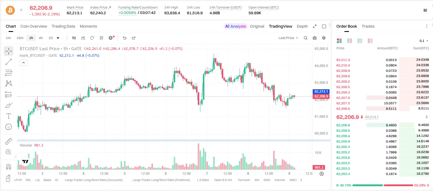Viewport: 433px width, 191px height.
Task: Switch to the Trades tab
Action: [368, 26]
